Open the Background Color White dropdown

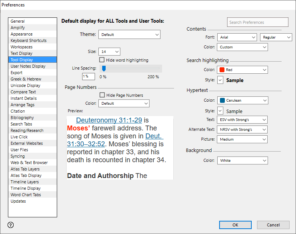pos(243,161)
